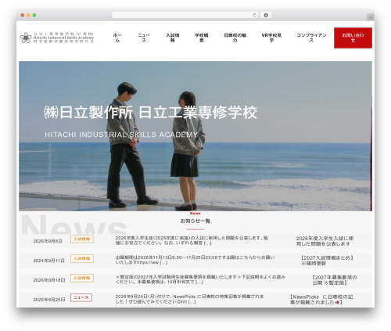Click the 9月11日 date in the news list
The height and width of the screenshot is (331, 391).
tap(48, 261)
